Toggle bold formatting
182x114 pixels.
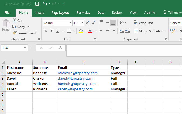pyautogui.click(x=45, y=31)
